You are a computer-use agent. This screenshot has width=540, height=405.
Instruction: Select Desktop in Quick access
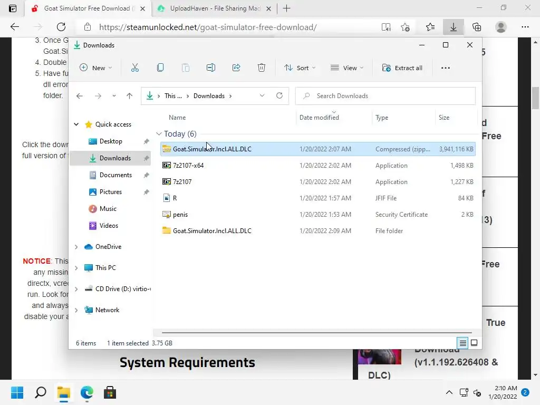111,141
